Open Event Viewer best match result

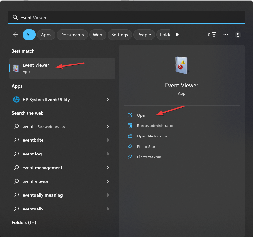[x=62, y=68]
